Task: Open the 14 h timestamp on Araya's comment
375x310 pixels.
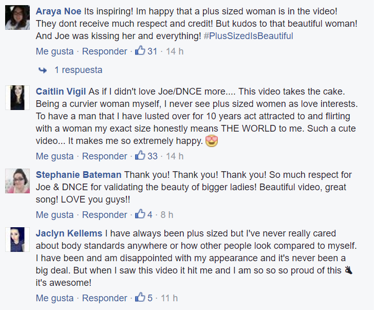Action: click(x=175, y=51)
